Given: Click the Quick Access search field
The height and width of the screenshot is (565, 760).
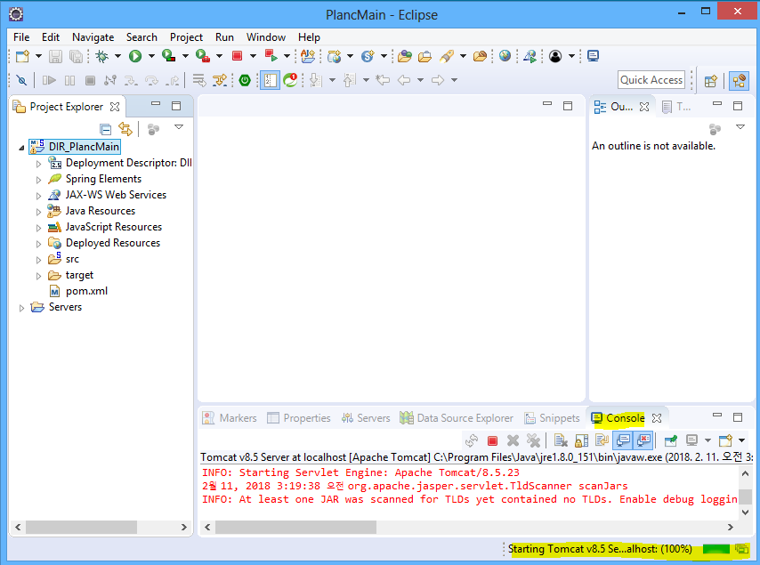Looking at the screenshot, I should click(651, 80).
